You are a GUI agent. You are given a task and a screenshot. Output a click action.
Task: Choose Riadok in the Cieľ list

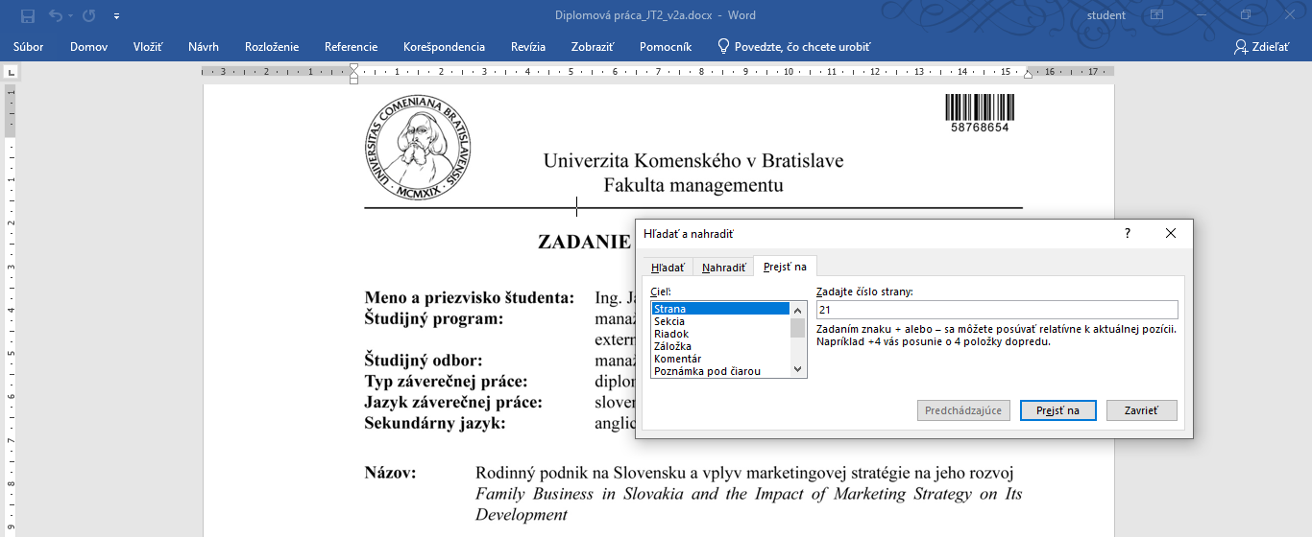720,334
